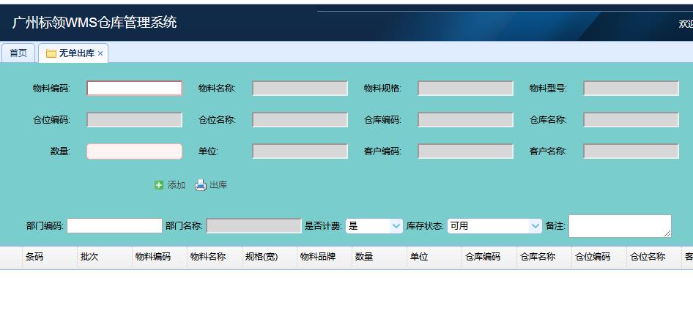Click into the 数量 input field

click(134, 151)
